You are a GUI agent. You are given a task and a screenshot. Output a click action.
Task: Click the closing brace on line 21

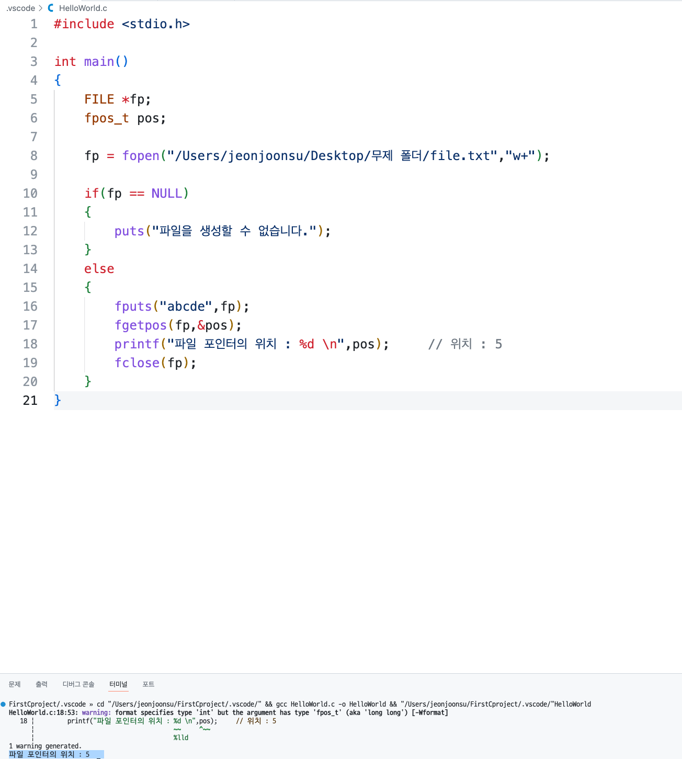[58, 401]
